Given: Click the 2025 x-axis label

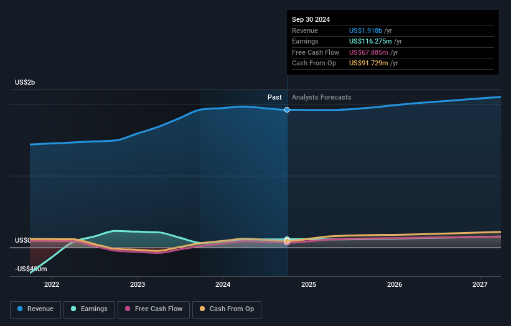Looking at the screenshot, I should coord(309,284).
